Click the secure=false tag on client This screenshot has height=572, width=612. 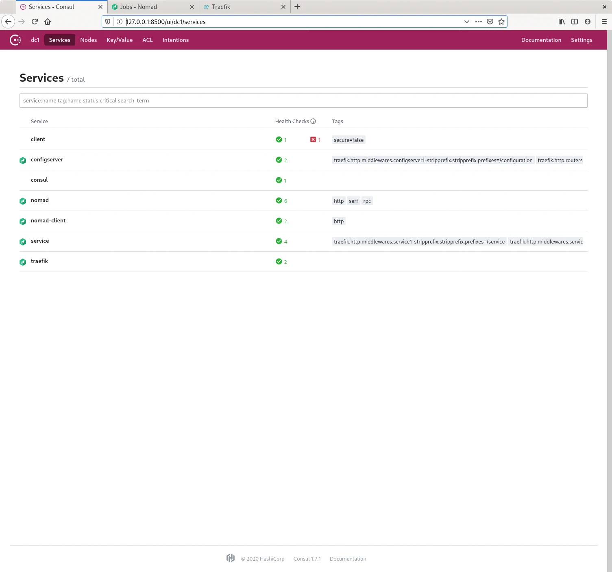click(x=348, y=140)
